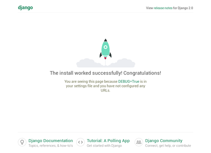211x153 pixels.
Task: Click the code brackets icon for Tutorial
Action: [x=81, y=142]
